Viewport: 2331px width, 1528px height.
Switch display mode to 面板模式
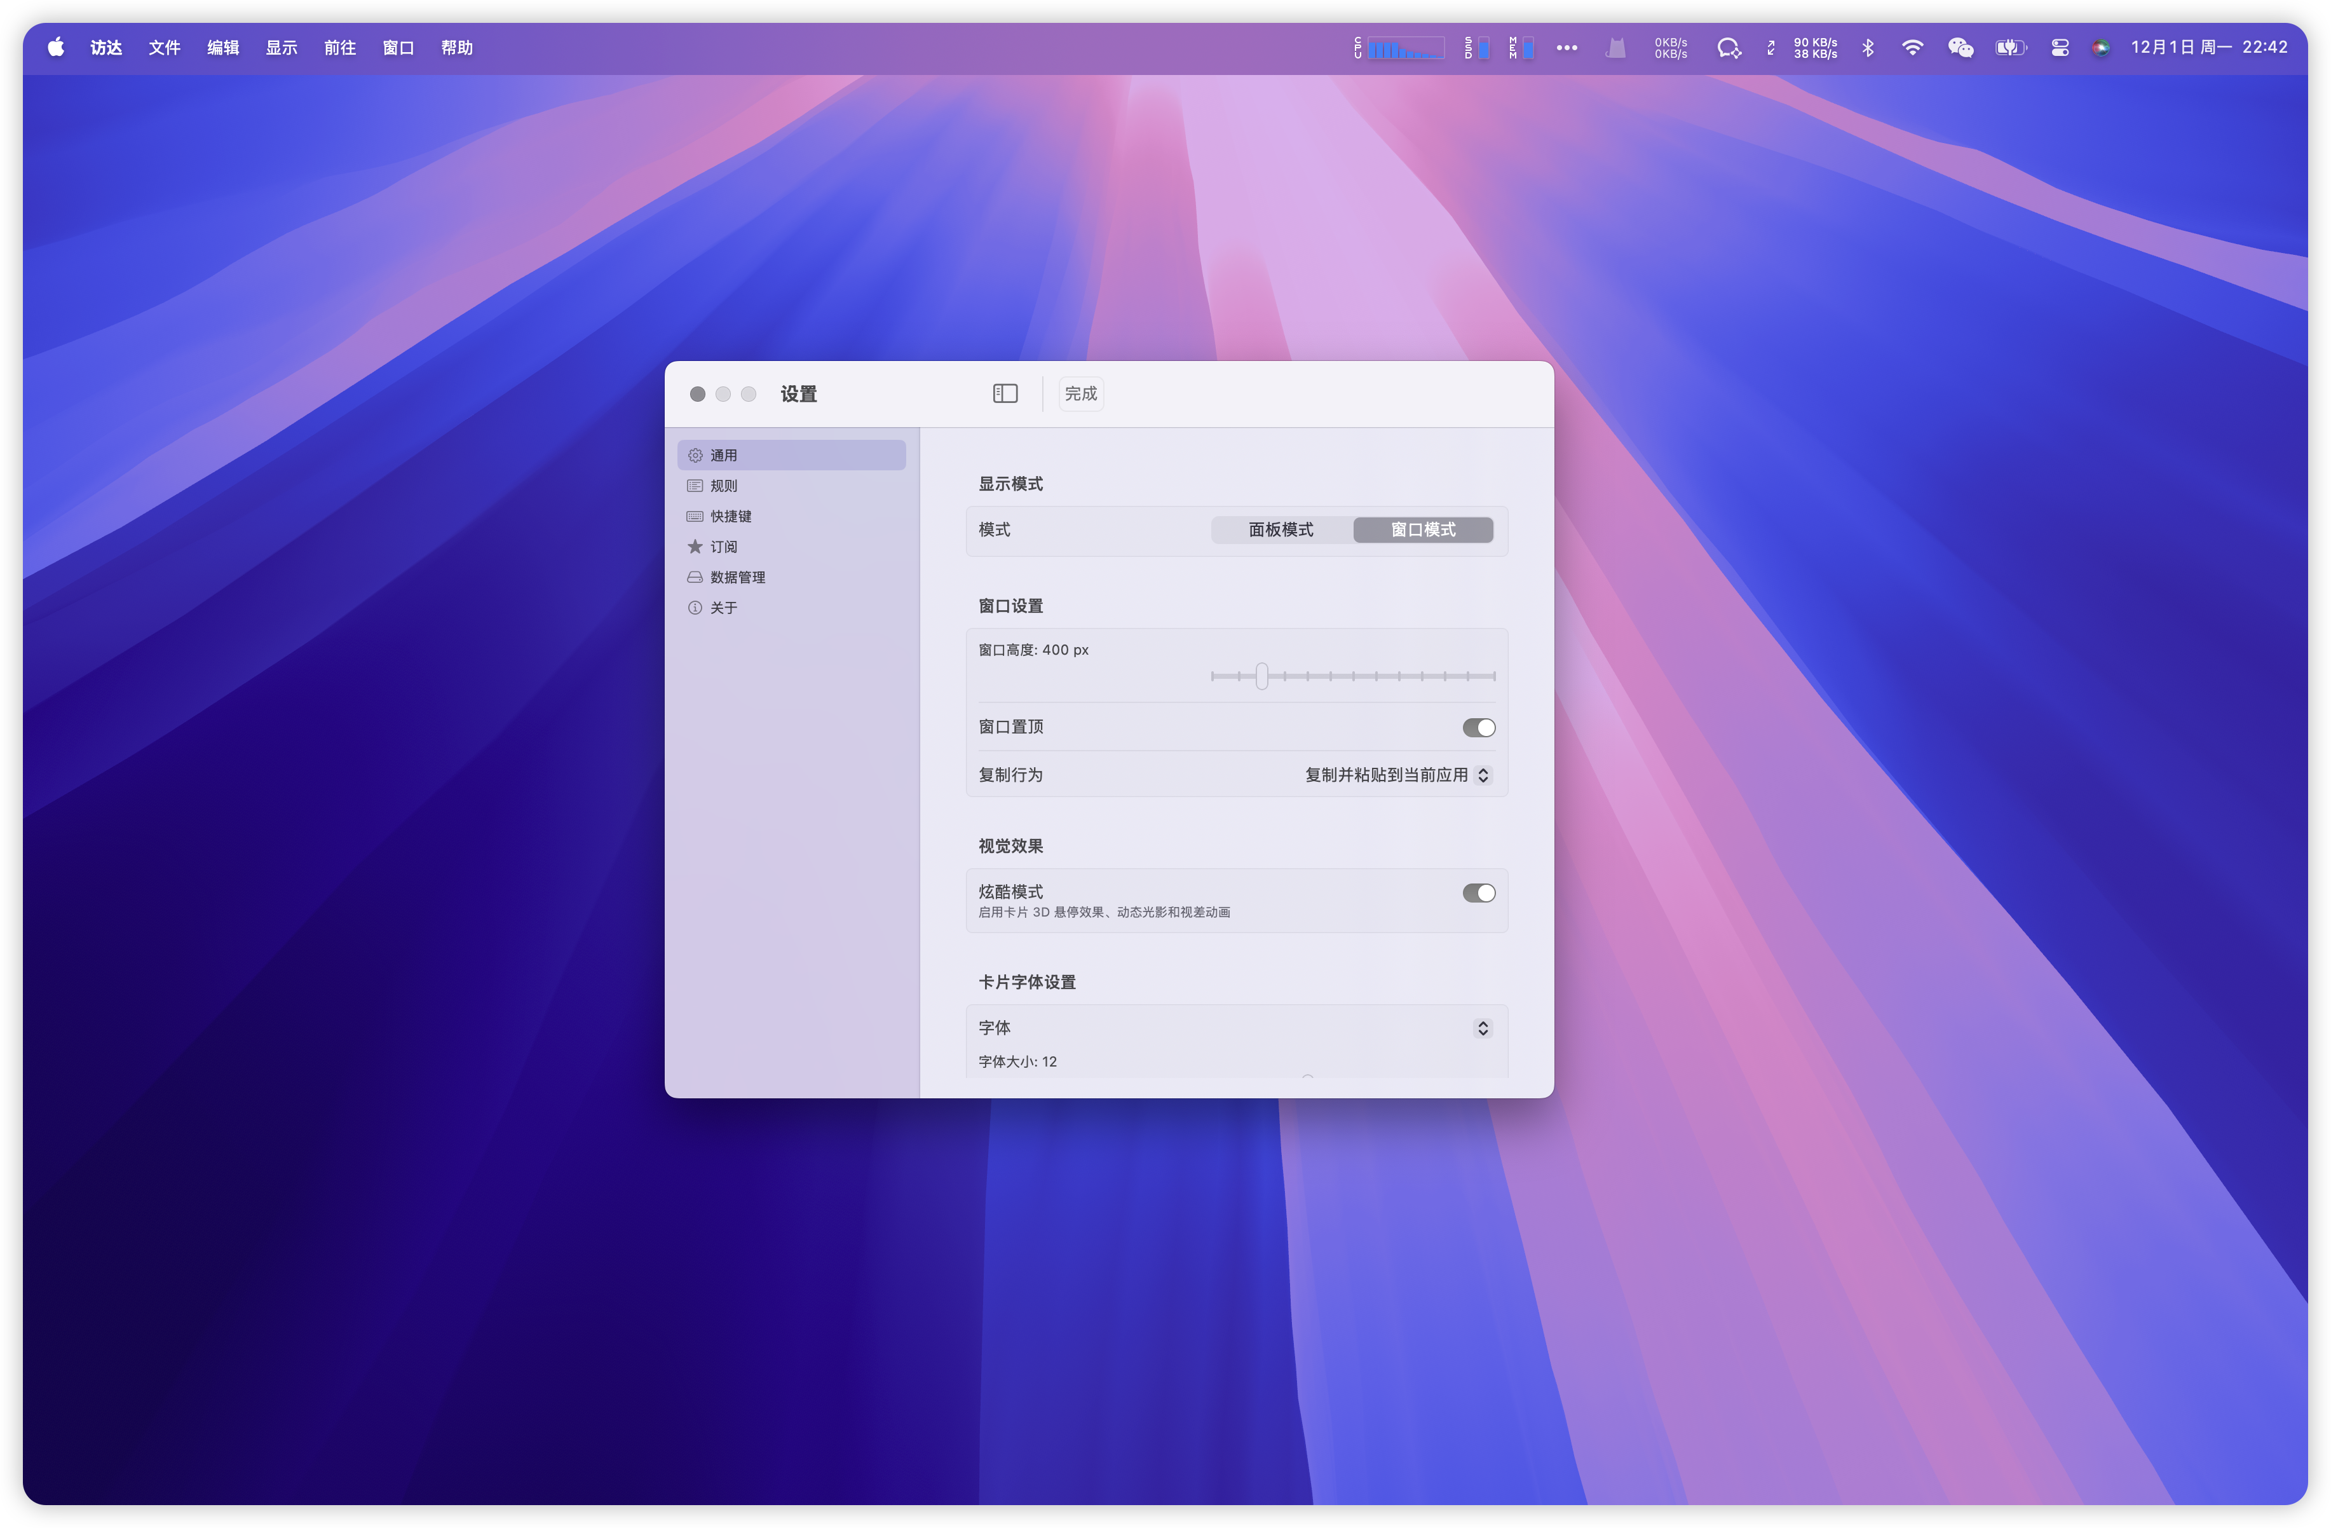1280,530
